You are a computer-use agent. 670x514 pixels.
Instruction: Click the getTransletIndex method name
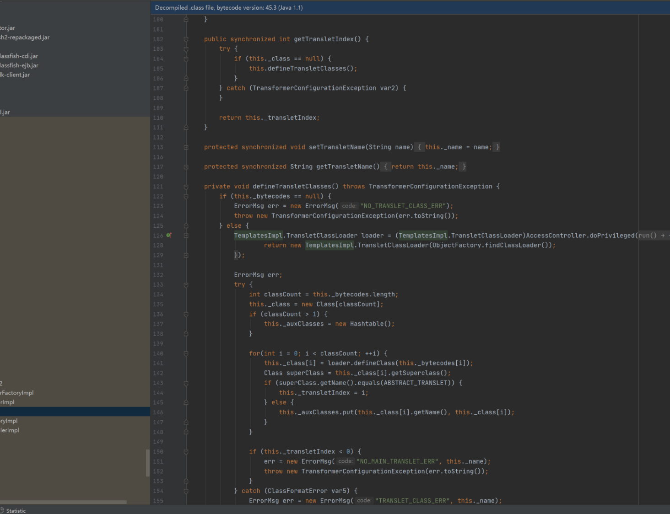[x=324, y=39]
